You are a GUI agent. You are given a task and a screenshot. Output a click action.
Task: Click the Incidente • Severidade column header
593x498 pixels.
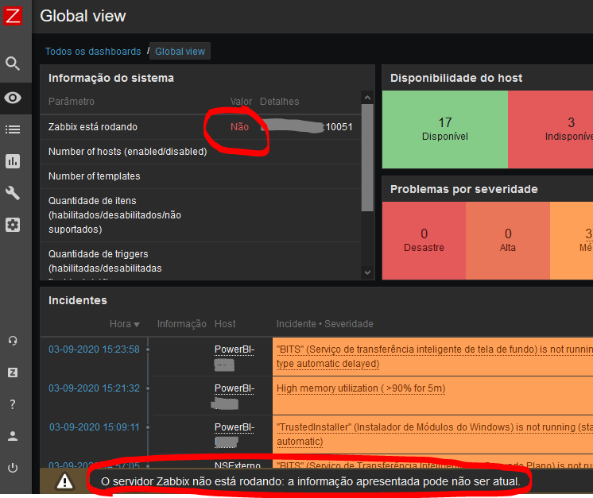(325, 324)
